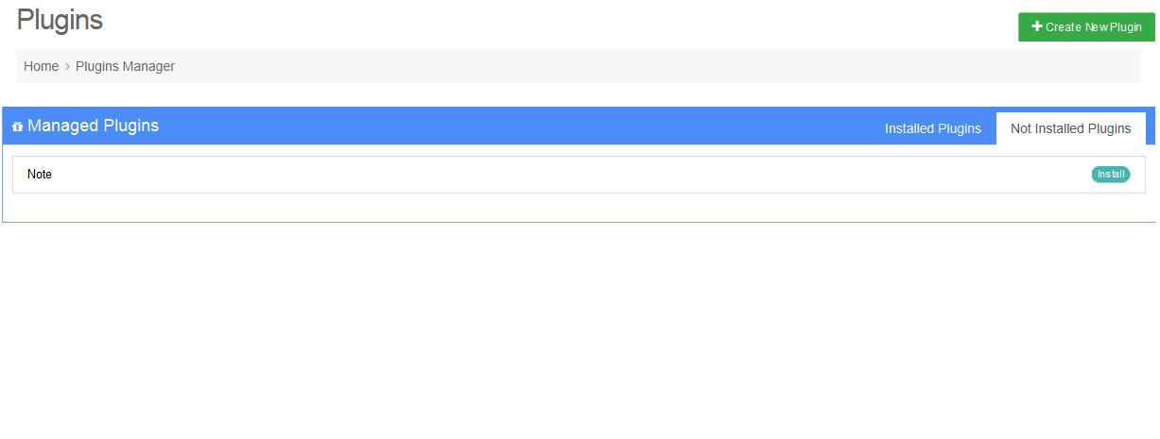This screenshot has height=439, width=1160.
Task: Click the Plugins page heading
Action: pyautogui.click(x=60, y=19)
